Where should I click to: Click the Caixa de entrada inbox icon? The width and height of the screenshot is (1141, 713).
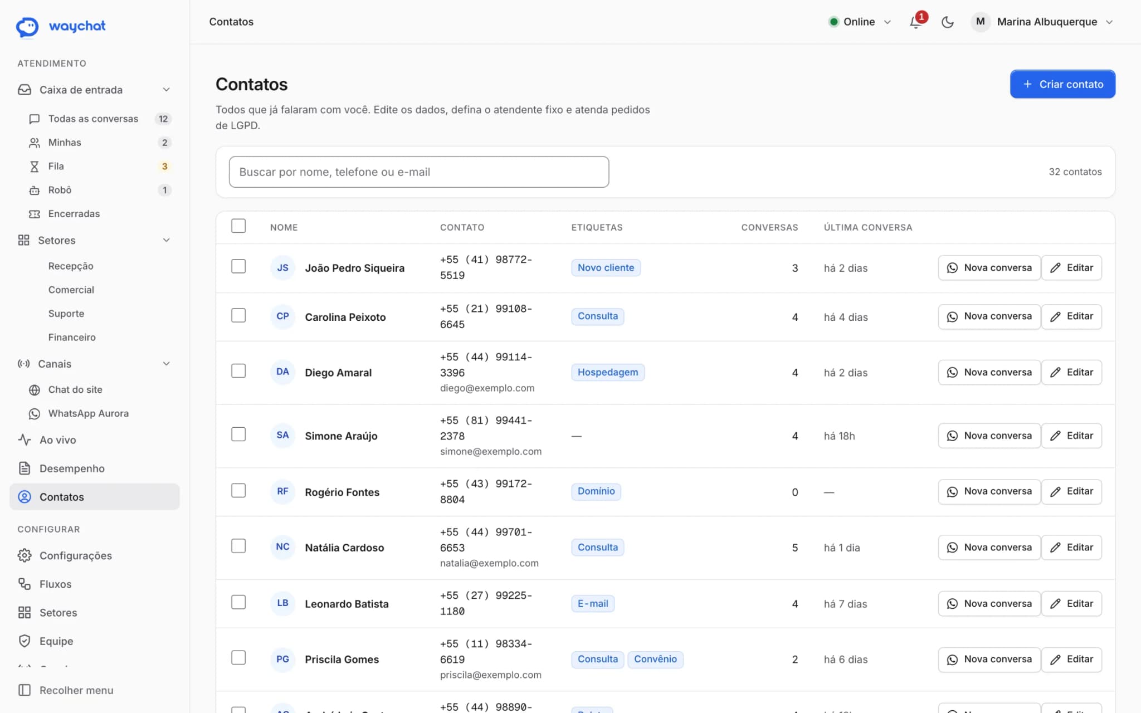click(25, 90)
